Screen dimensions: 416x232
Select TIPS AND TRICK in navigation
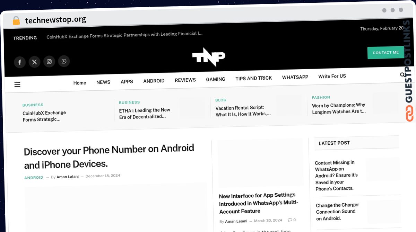tap(254, 78)
